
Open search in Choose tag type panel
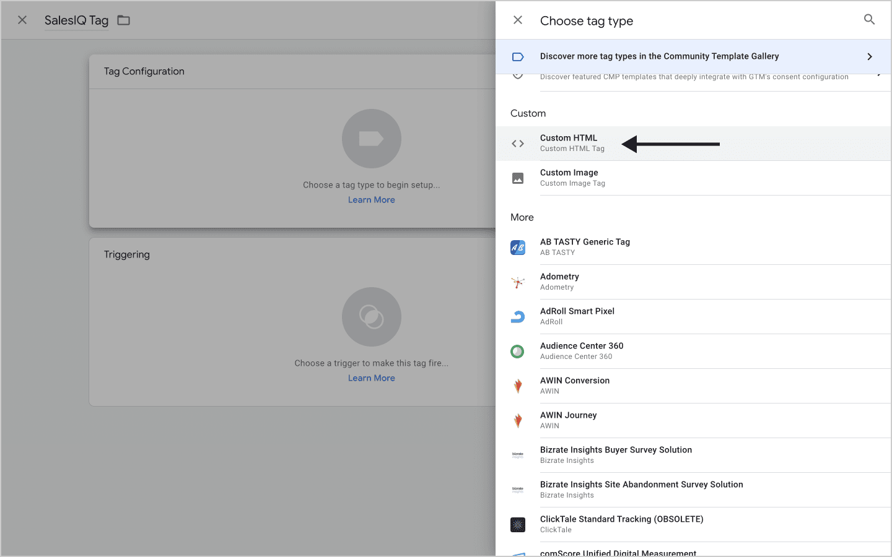click(x=870, y=20)
